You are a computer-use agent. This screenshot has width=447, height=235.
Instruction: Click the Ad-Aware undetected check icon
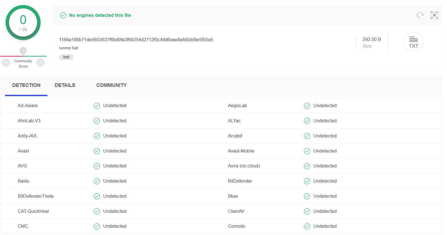(x=97, y=106)
